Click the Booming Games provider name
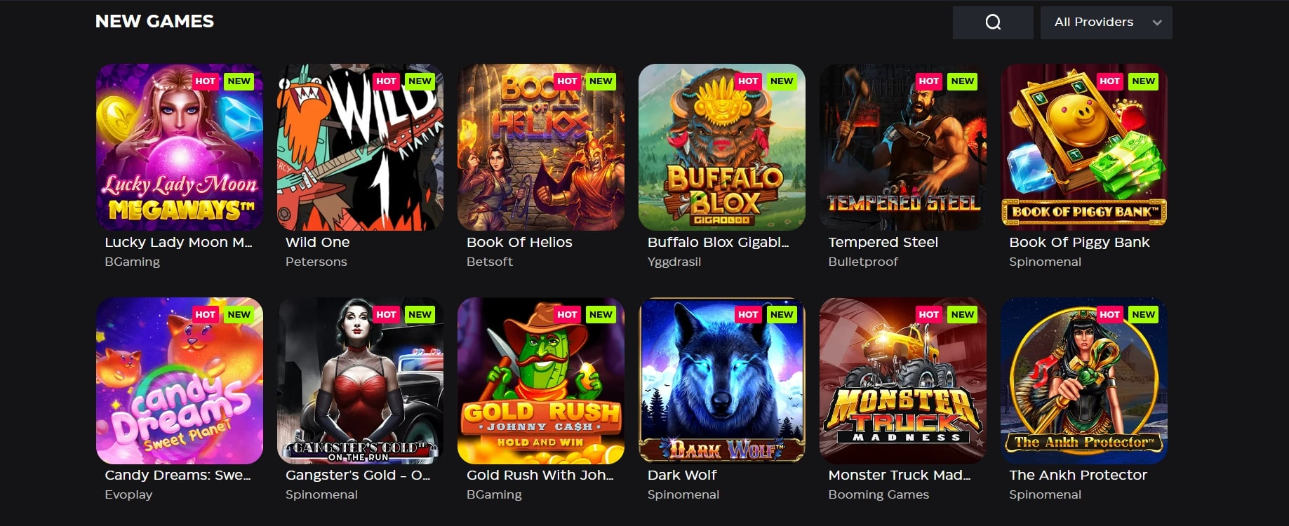Viewport: 1289px width, 526px height. click(x=879, y=494)
